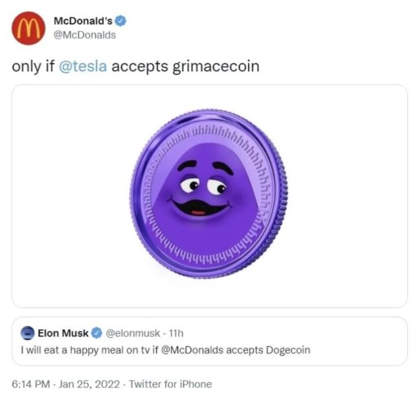Click the verified badge beside Elon Musk
The image size is (419, 399).
(97, 333)
